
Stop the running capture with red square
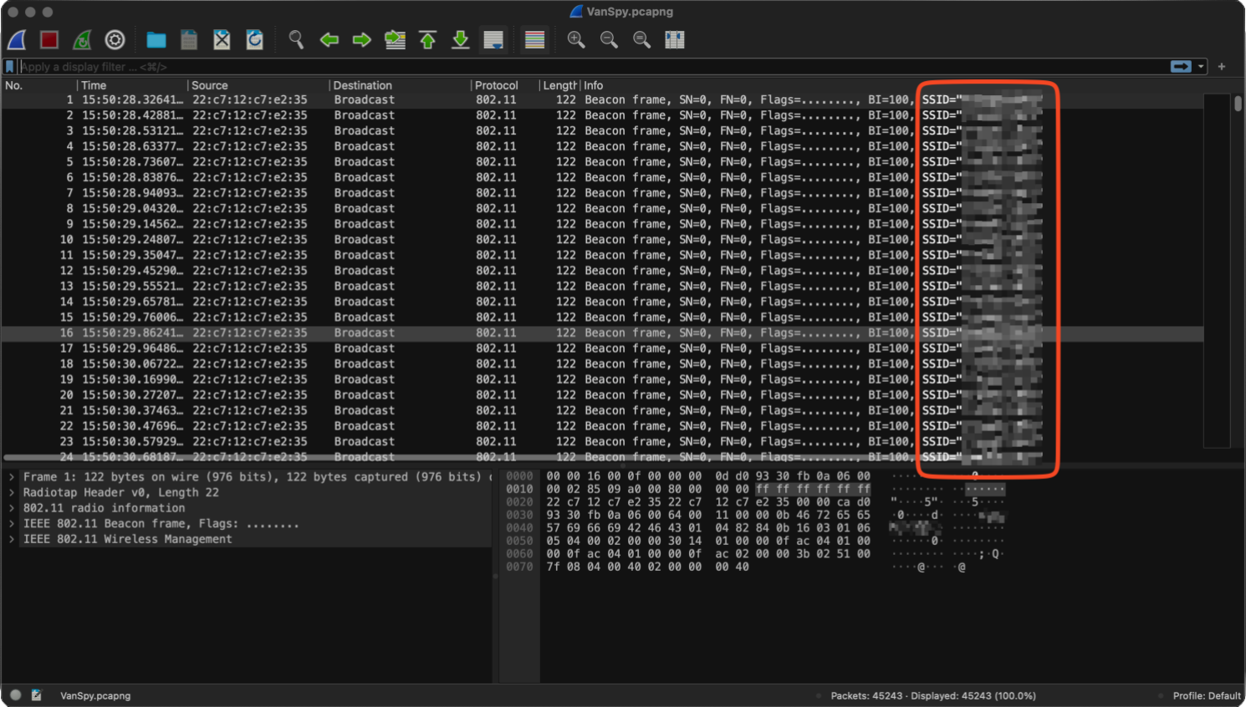pos(49,39)
